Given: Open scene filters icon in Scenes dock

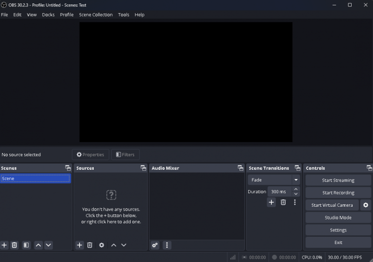Looking at the screenshot, I should [26, 245].
